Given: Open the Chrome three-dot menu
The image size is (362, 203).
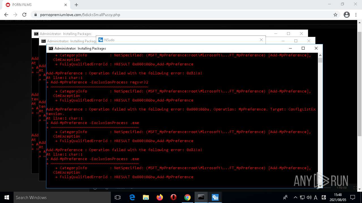Looking at the screenshot, I should pos(356,15).
